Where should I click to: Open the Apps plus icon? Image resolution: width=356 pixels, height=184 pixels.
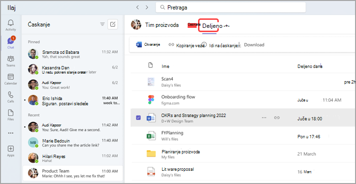click(11, 149)
